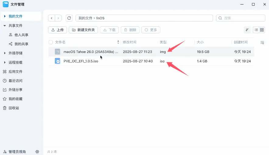The image size is (269, 155).
Task: Select the macOS Tahoe 26.0 file name
Action: coord(91,52)
